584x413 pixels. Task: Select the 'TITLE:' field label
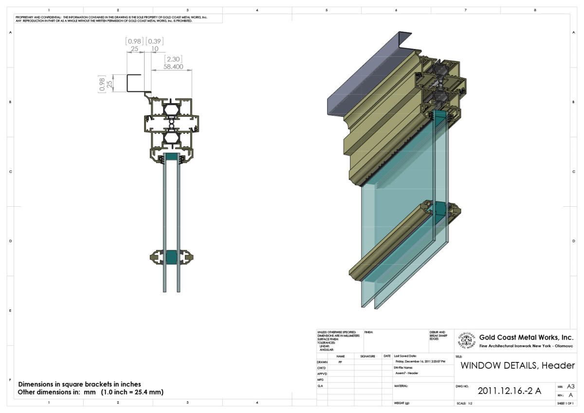pyautogui.click(x=458, y=356)
